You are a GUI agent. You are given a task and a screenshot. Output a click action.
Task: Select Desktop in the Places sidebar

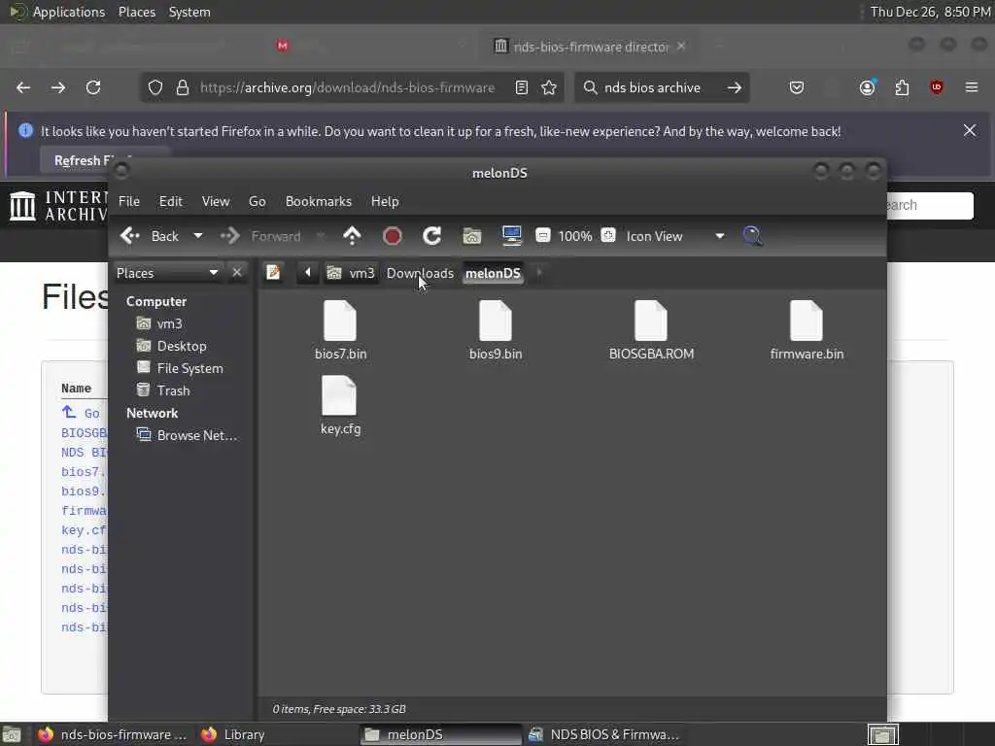pos(181,346)
